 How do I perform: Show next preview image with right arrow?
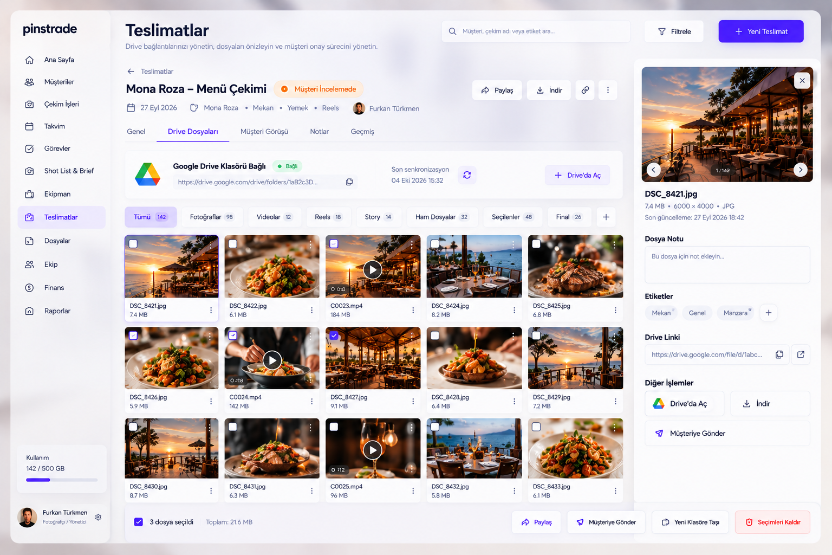(801, 170)
